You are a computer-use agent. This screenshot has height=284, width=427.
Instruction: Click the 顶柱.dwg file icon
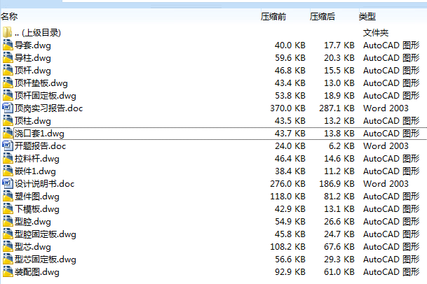click(8, 121)
